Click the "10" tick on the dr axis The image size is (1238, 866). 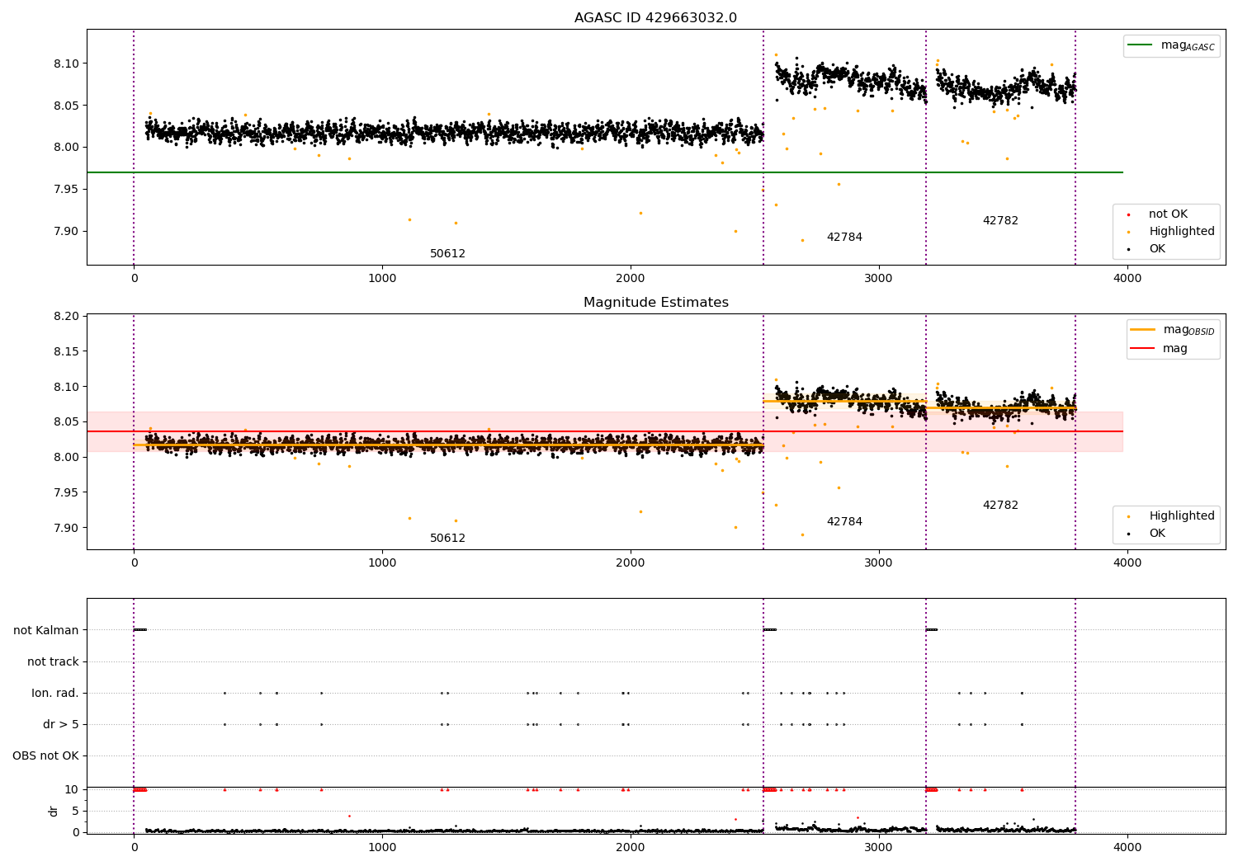(72, 789)
